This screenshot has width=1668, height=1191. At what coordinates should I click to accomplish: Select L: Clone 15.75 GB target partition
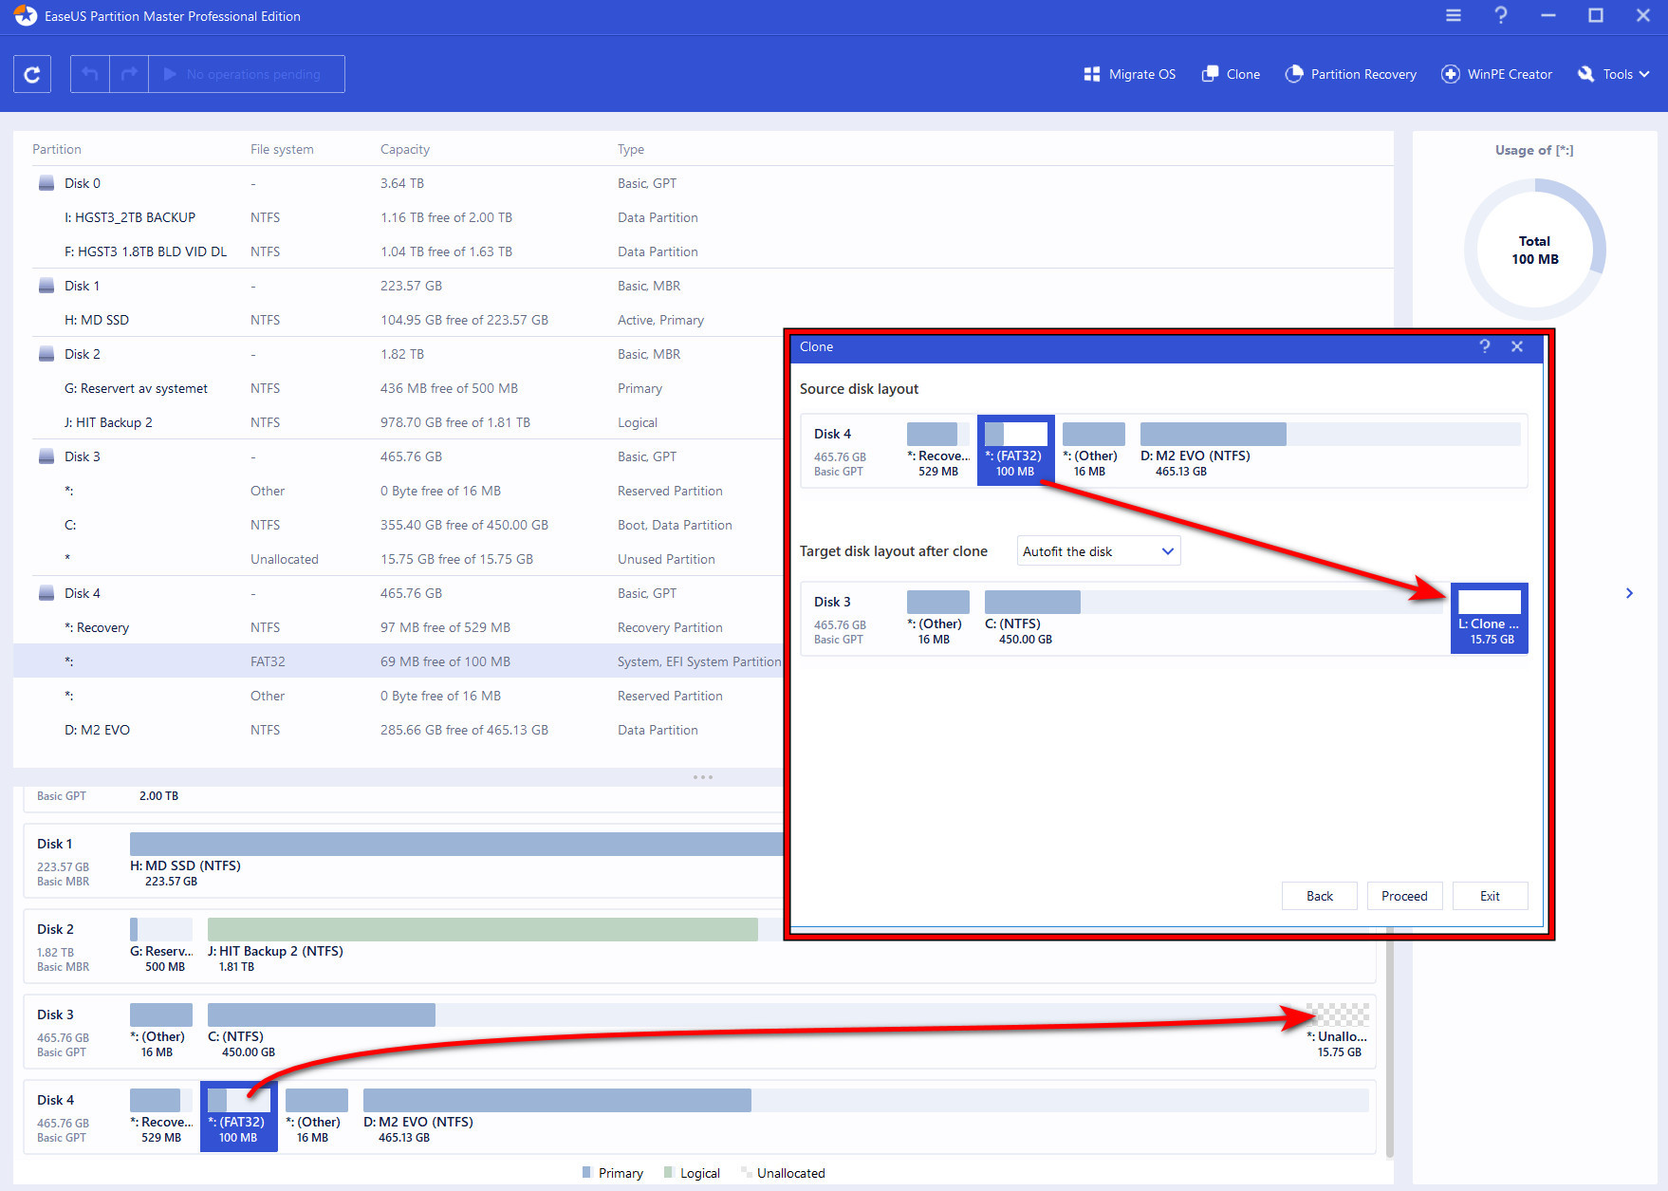(1489, 618)
